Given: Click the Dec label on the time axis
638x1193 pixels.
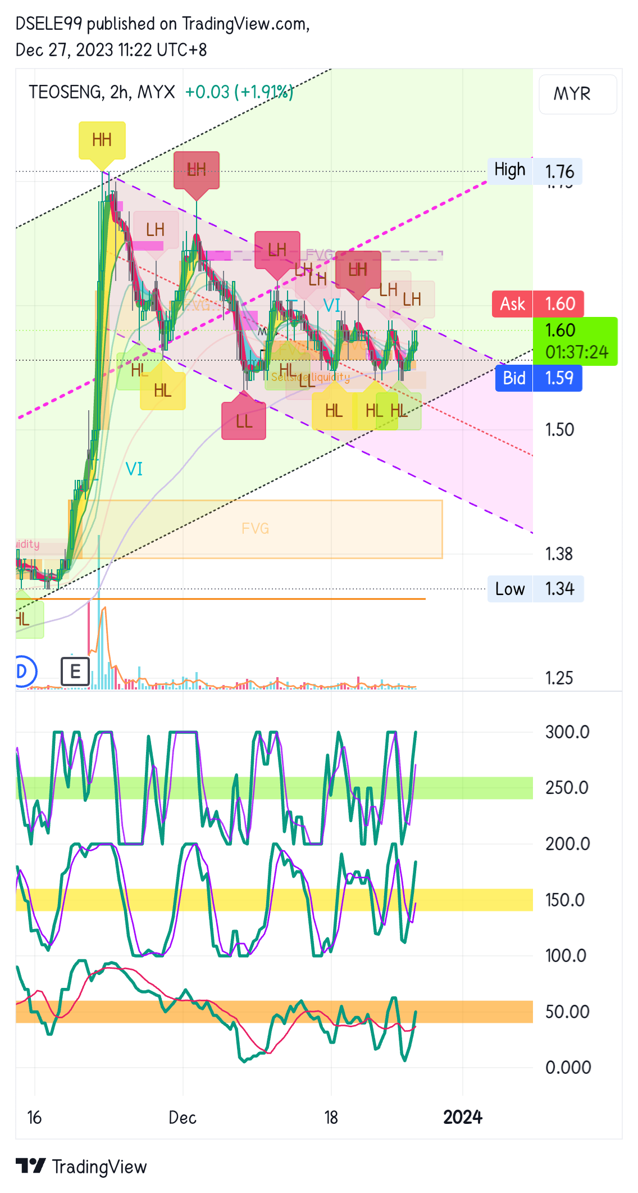Looking at the screenshot, I should pyautogui.click(x=183, y=1118).
